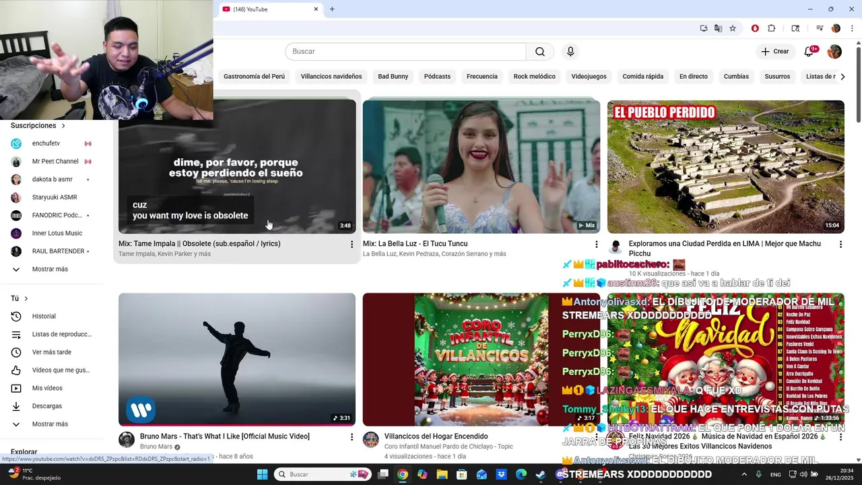Open File Explorer from taskbar
This screenshot has width=862, height=485.
[442, 474]
